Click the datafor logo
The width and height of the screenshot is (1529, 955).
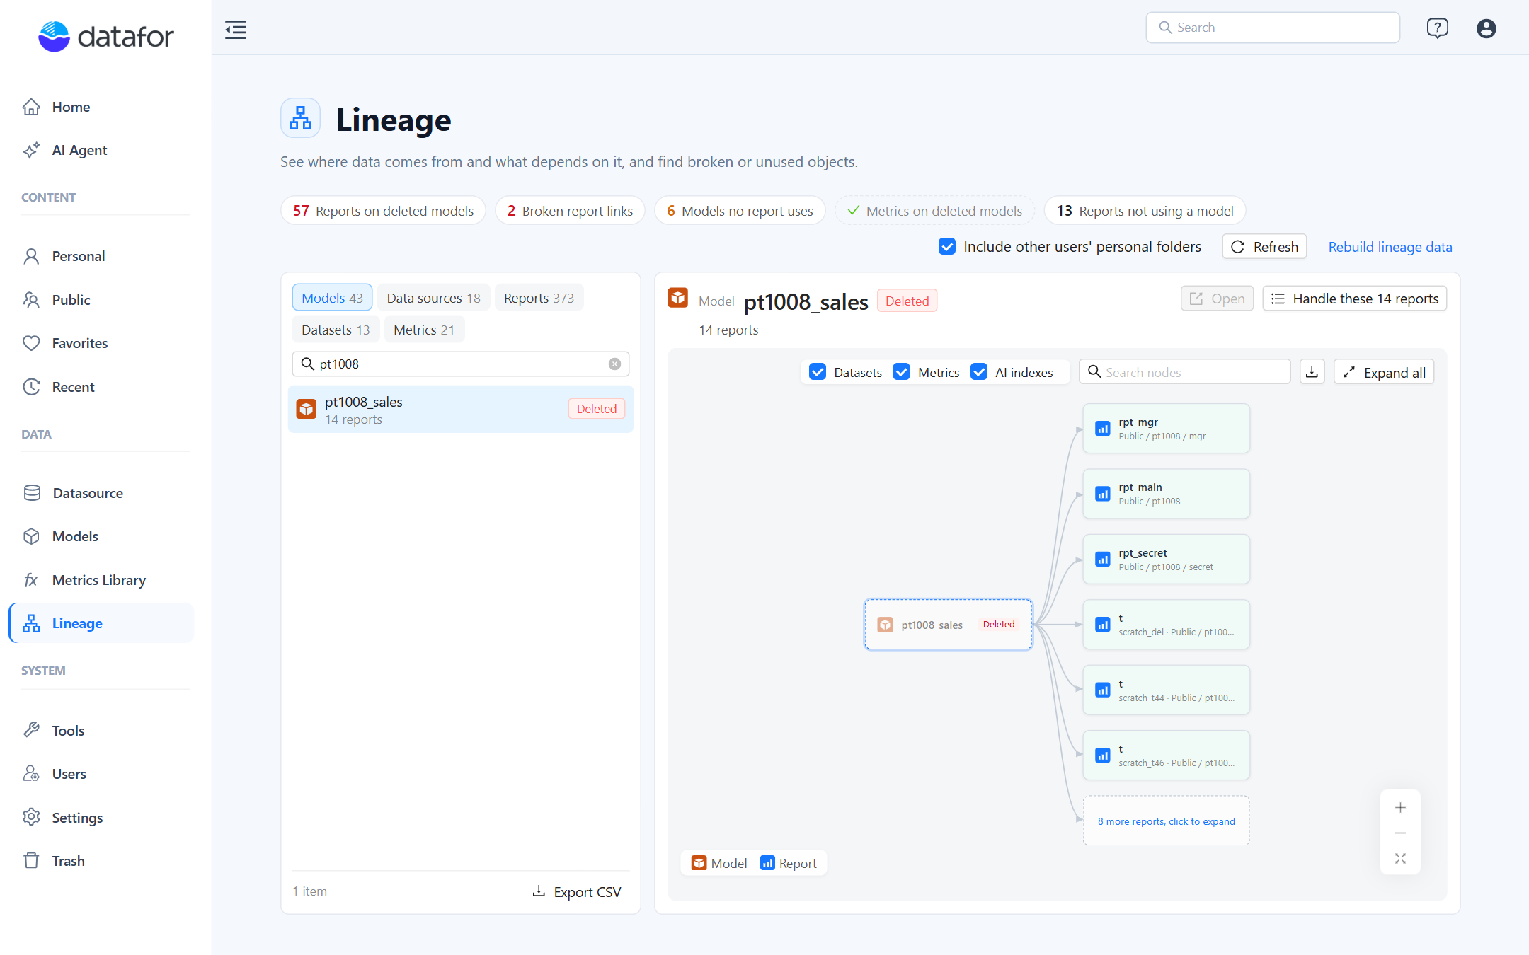(x=105, y=36)
